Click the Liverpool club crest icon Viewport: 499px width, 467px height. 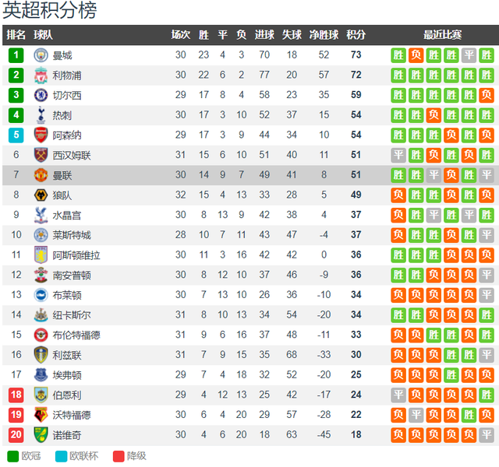(41, 75)
